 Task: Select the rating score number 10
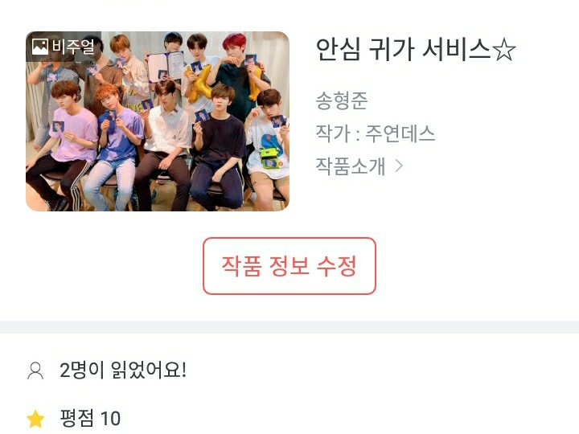(x=110, y=419)
